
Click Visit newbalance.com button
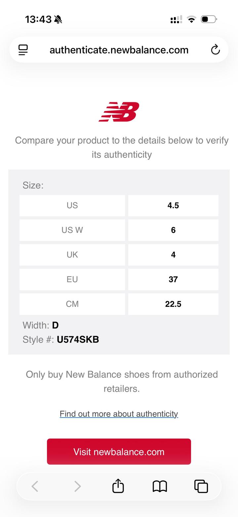(119, 452)
